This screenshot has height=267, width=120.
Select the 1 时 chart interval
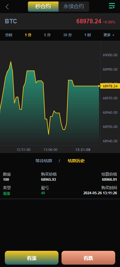pyautogui.click(x=88, y=35)
